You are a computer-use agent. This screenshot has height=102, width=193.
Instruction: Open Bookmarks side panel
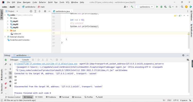pos(2,75)
